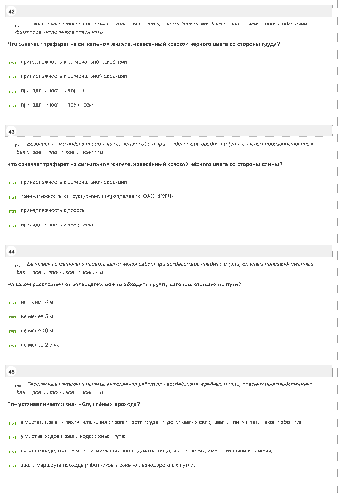Open question number 45 badge

pyautogui.click(x=12, y=372)
